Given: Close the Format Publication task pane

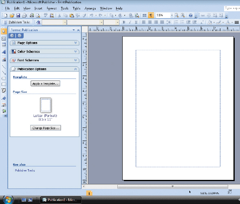Looking at the screenshot, I should [79, 30].
